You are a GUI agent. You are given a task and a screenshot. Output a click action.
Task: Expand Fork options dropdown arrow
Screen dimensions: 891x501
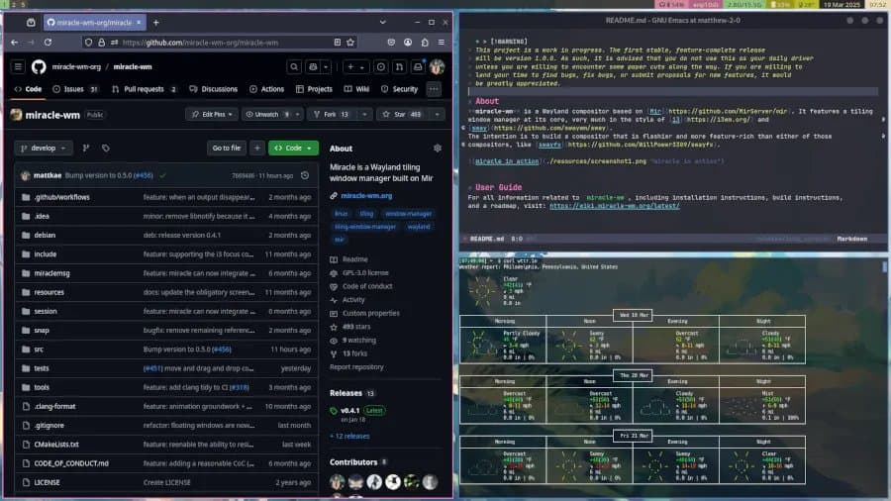(x=364, y=115)
